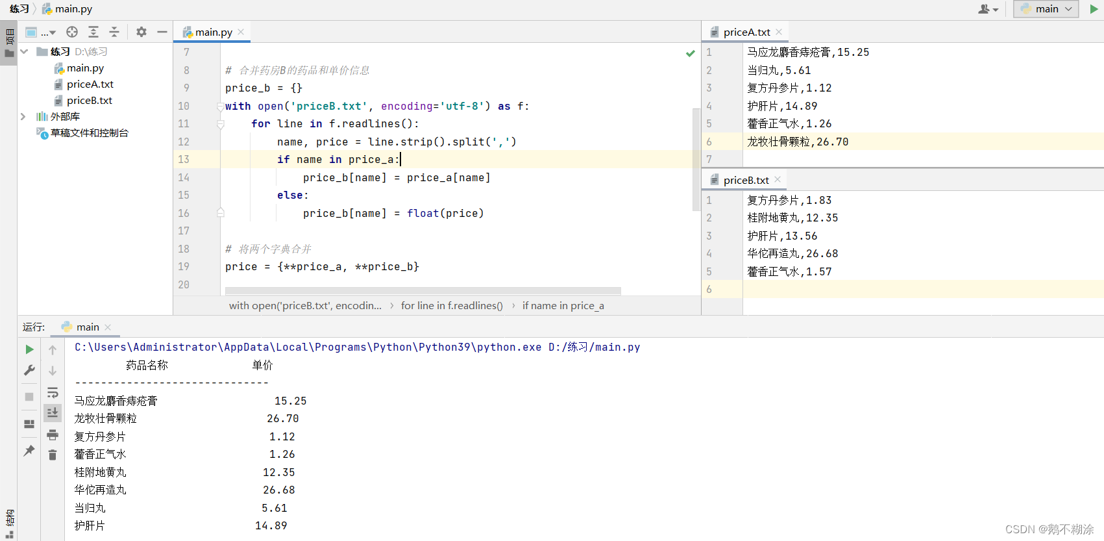
Task: Select priceB.txt in project tree
Action: click(x=83, y=100)
